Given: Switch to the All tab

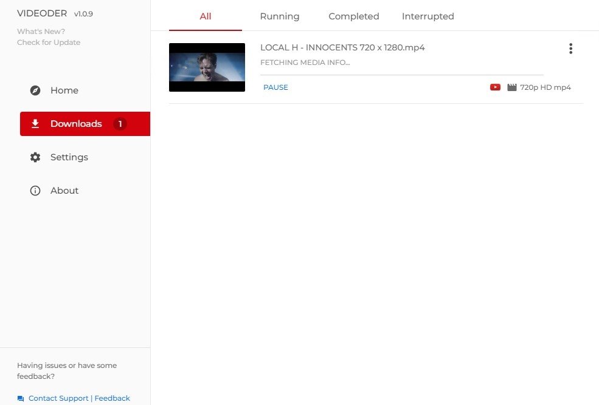Looking at the screenshot, I should [x=206, y=16].
